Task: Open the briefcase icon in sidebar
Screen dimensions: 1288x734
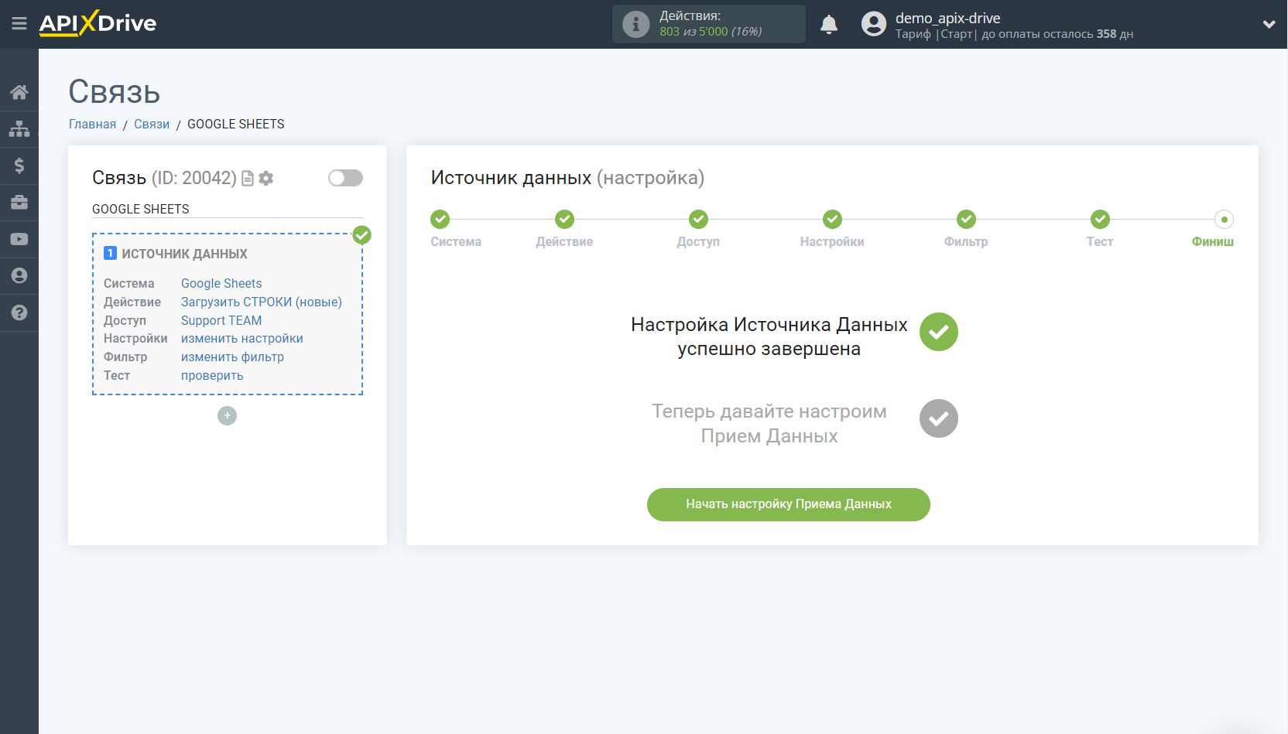Action: pos(19,203)
